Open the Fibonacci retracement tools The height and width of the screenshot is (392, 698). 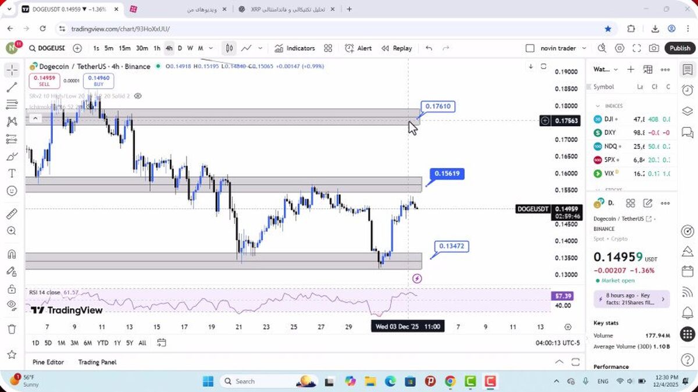[x=12, y=105]
